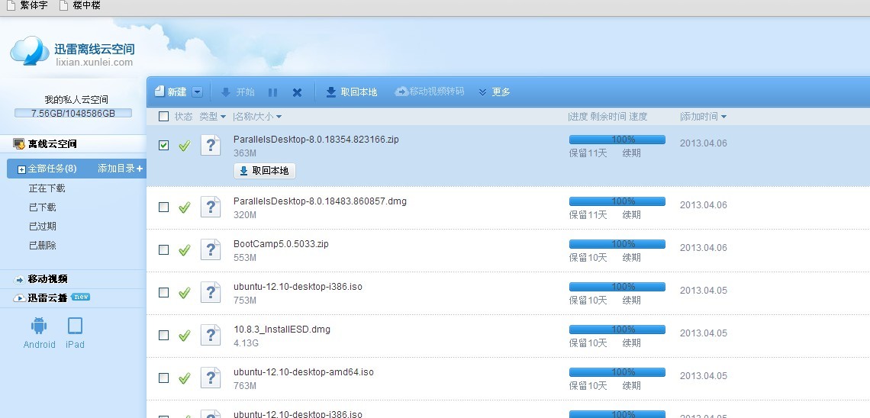Click the file type icon of ParallelsDesktop-8.0.18354.823166.zip
Screen dimensions: 870x418
pos(211,145)
